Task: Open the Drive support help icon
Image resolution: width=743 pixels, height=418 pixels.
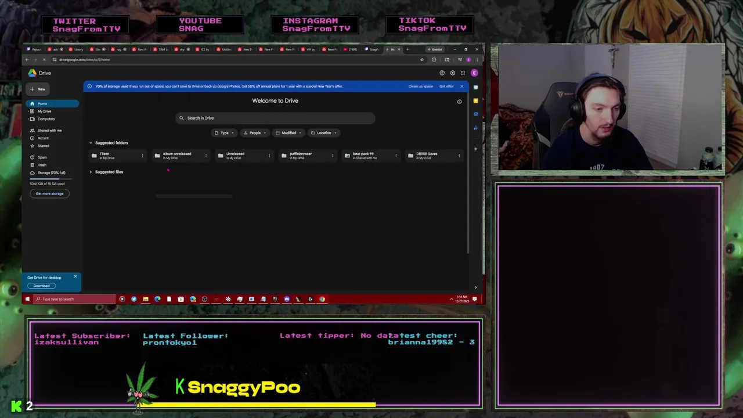Action: [x=442, y=73]
